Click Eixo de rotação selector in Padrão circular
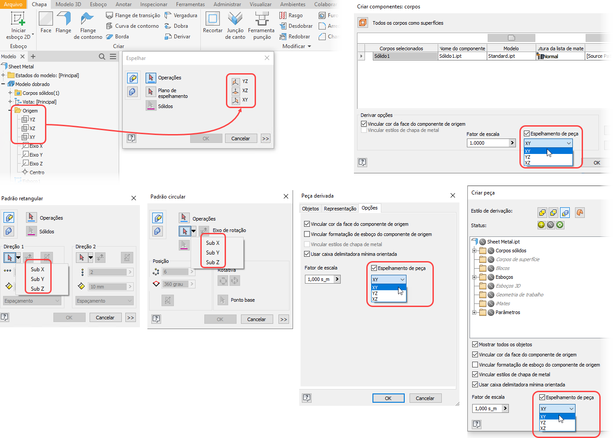This screenshot has width=613, height=438. click(x=185, y=231)
